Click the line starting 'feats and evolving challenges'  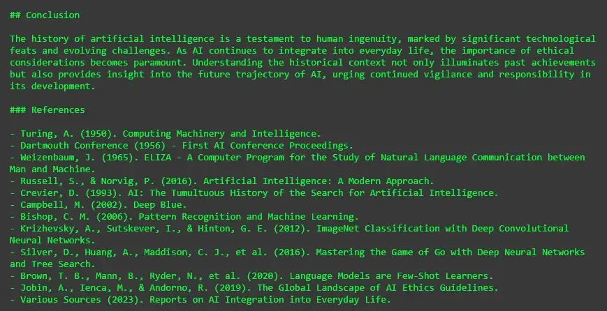(x=292, y=51)
